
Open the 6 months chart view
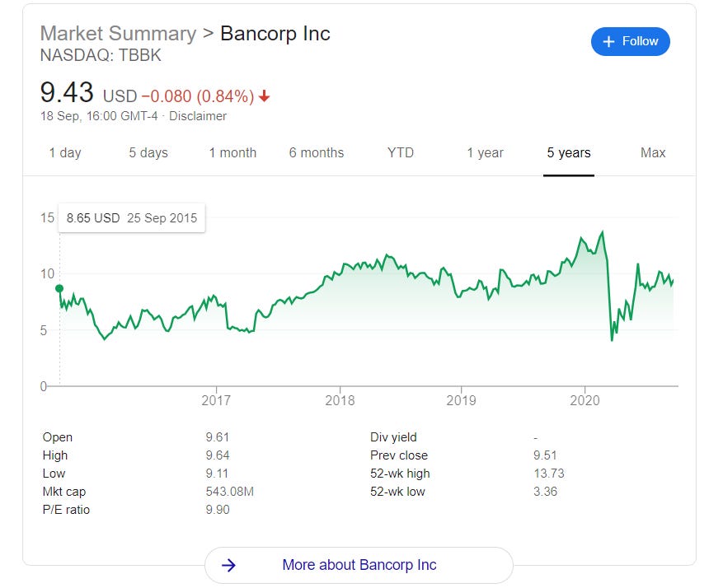(317, 152)
